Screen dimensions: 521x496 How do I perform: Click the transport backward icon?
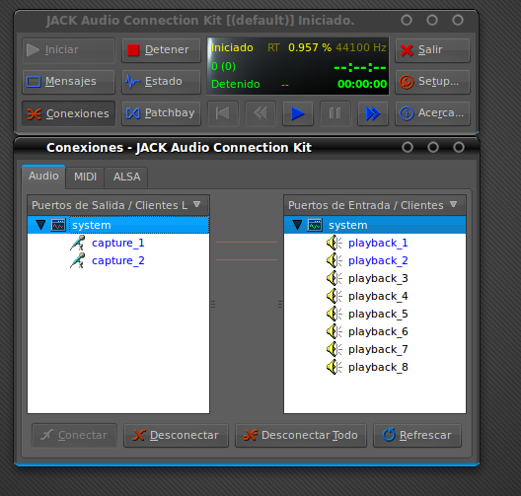[260, 113]
